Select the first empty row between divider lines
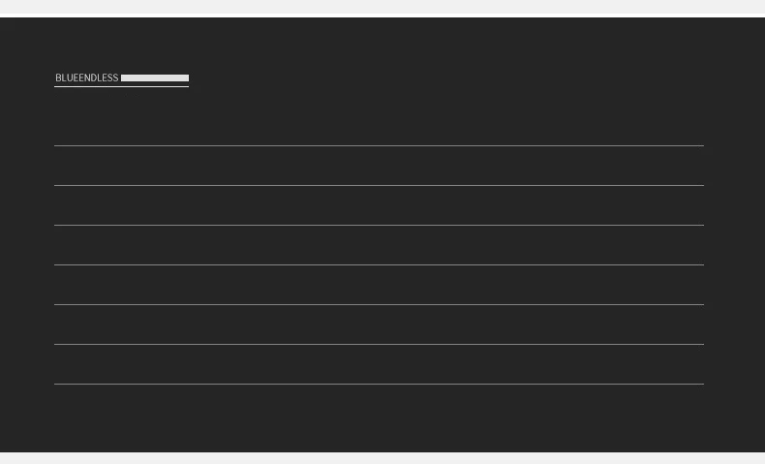 click(379, 166)
